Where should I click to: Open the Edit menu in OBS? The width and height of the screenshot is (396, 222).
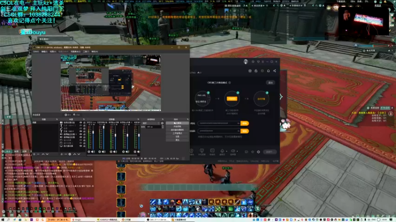(44, 52)
